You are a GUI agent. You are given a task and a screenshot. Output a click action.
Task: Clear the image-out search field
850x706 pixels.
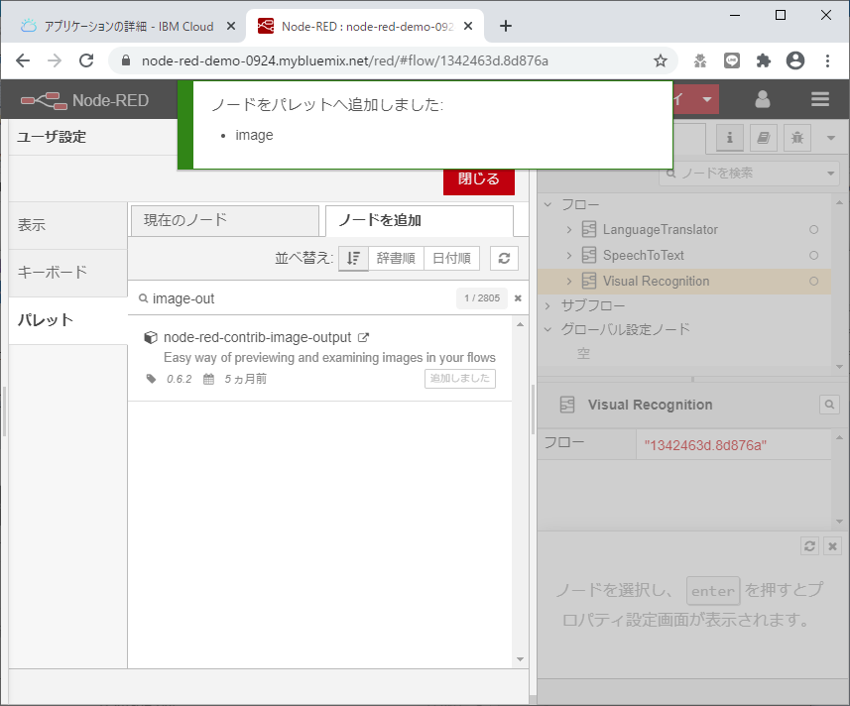coord(517,297)
